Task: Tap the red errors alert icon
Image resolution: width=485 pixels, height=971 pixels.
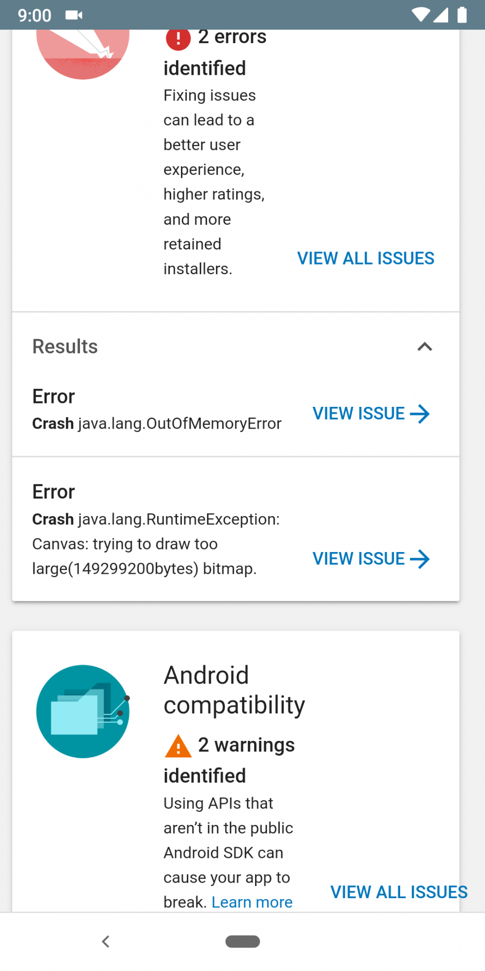Action: pos(178,39)
